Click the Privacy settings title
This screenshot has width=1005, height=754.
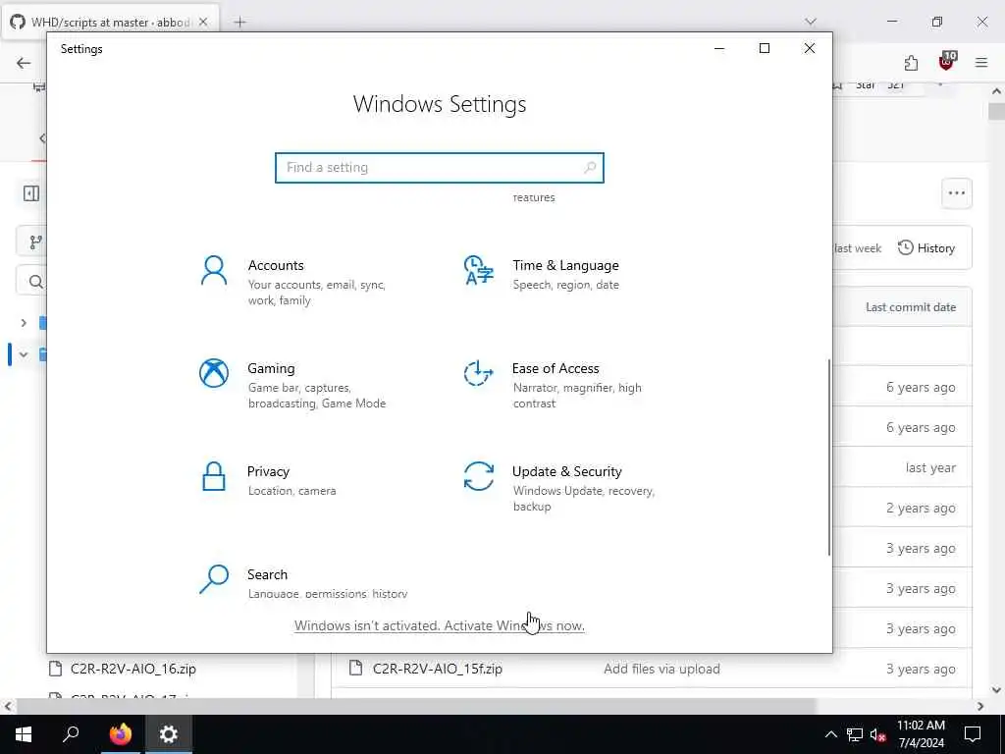[x=268, y=472]
